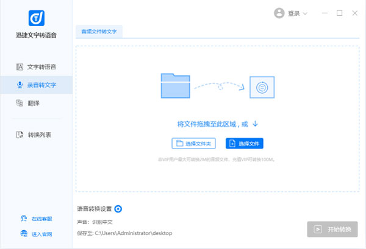Click the blue app logo icon
Image resolution: width=366 pixels, height=249 pixels.
[x=36, y=17]
